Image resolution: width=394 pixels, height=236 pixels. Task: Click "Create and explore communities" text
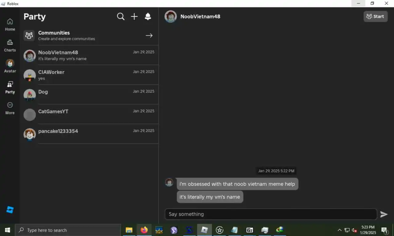pyautogui.click(x=66, y=39)
